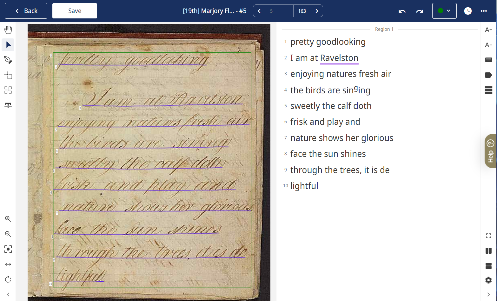The width and height of the screenshot is (497, 301).
Task: Click the Back button
Action: click(x=26, y=11)
